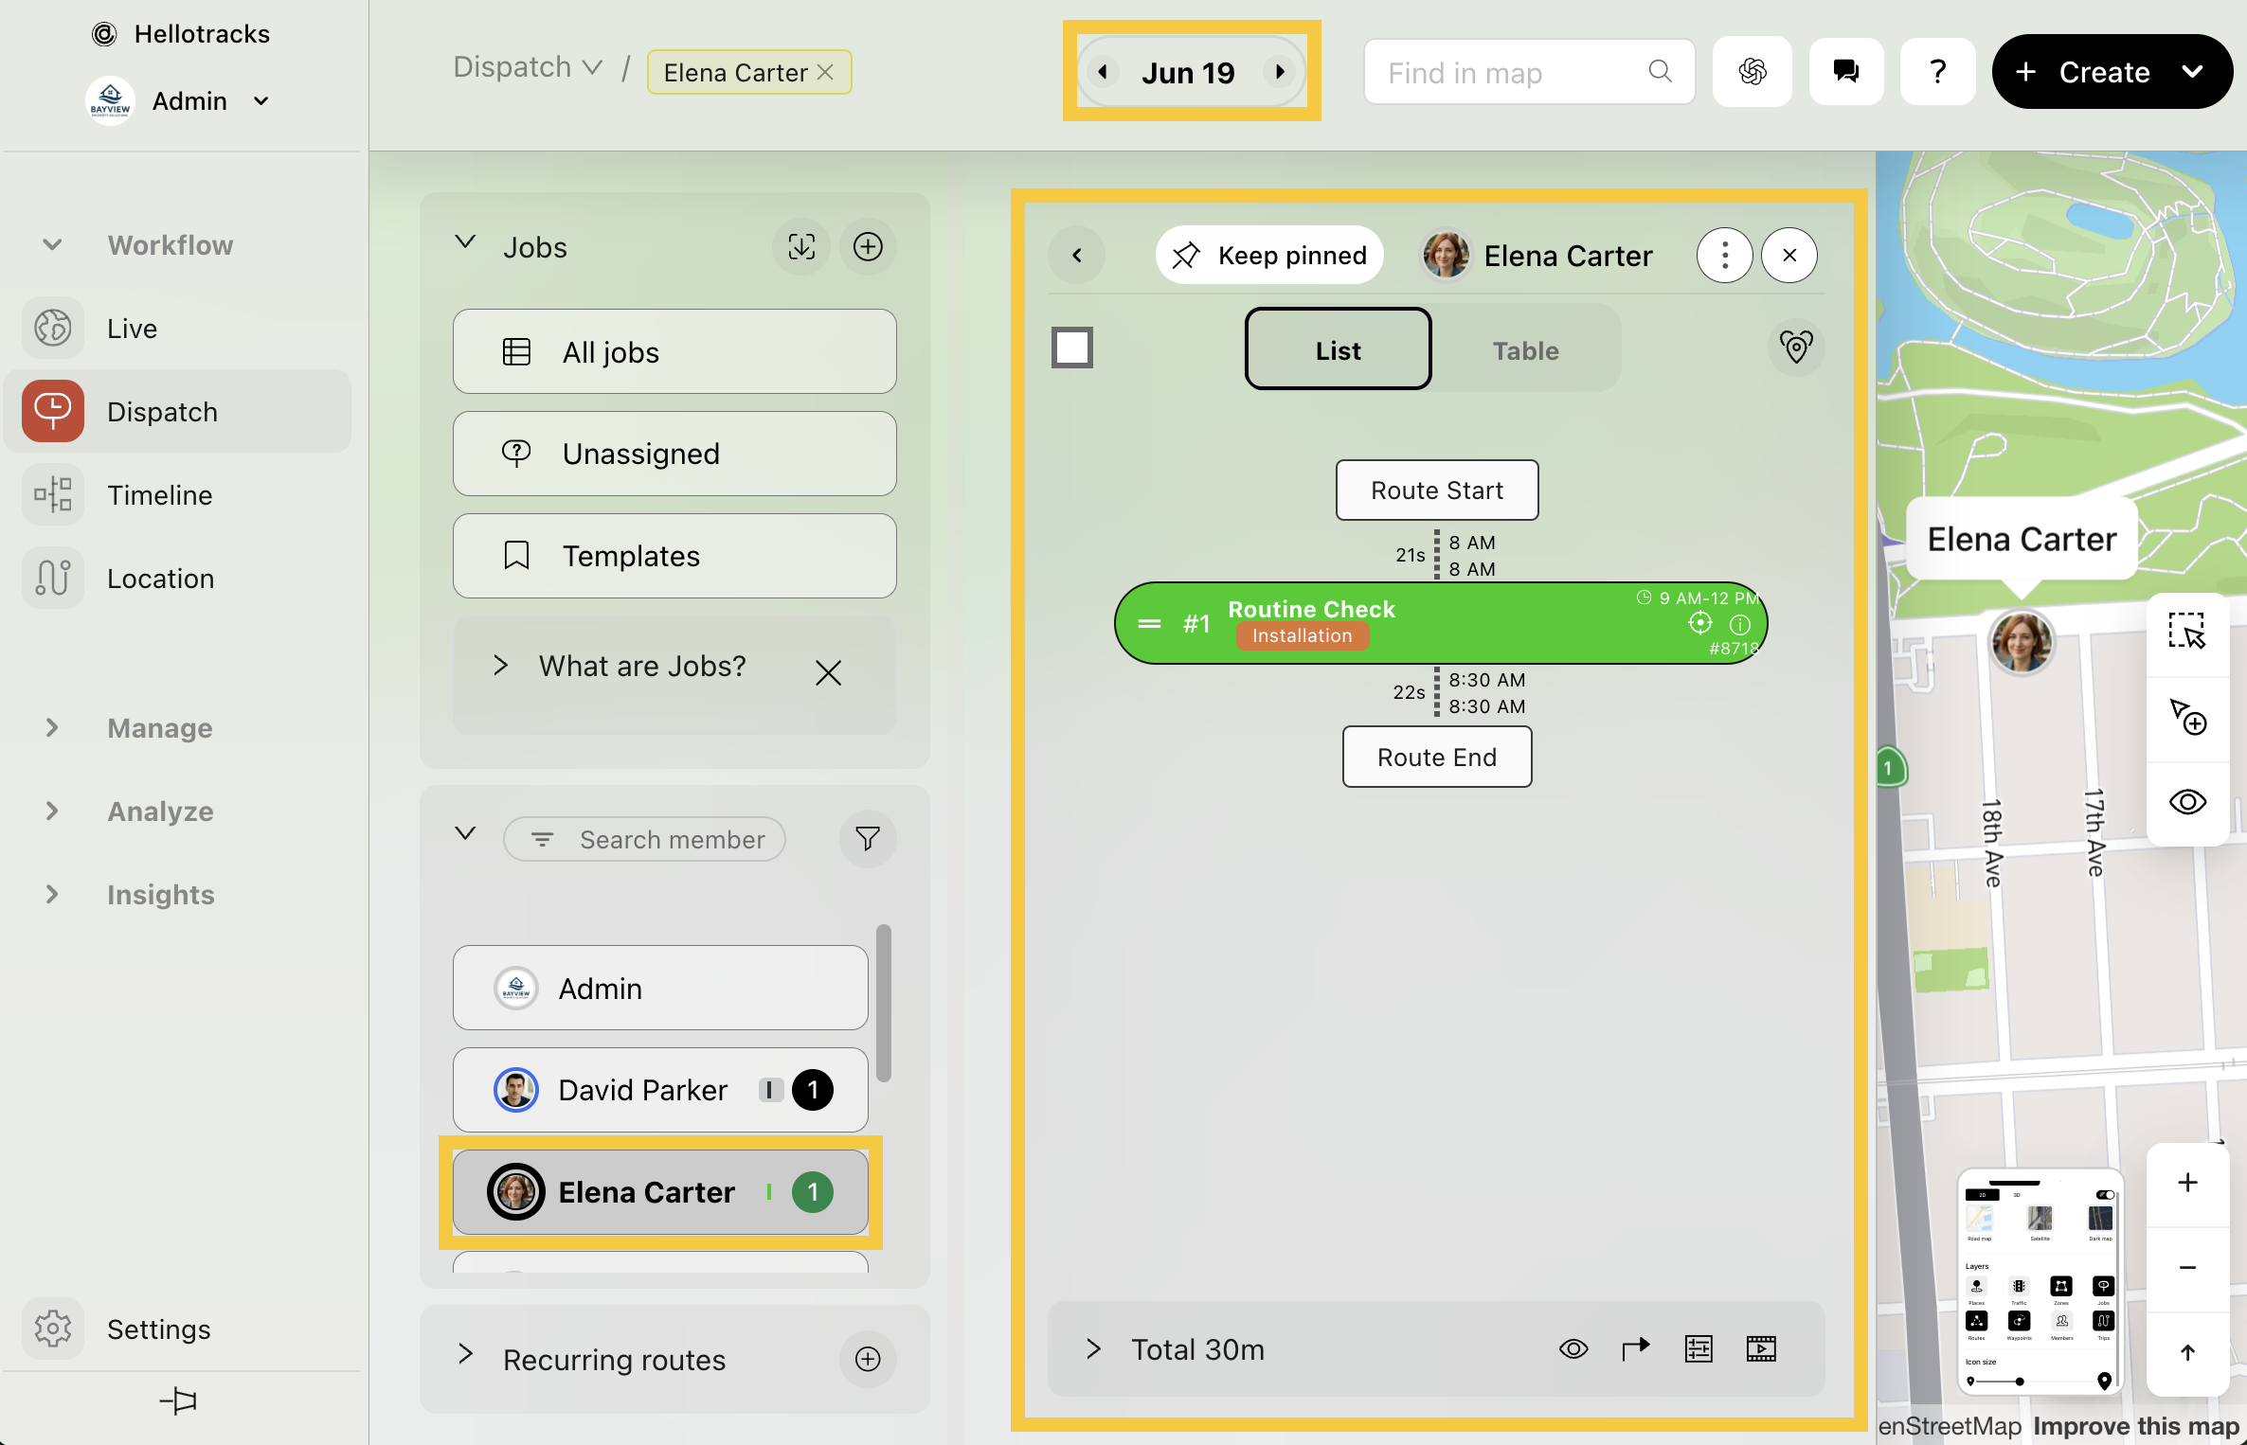Screen dimensions: 2247x1445
Task: Close the Elena Carter route panel
Action: point(1789,256)
